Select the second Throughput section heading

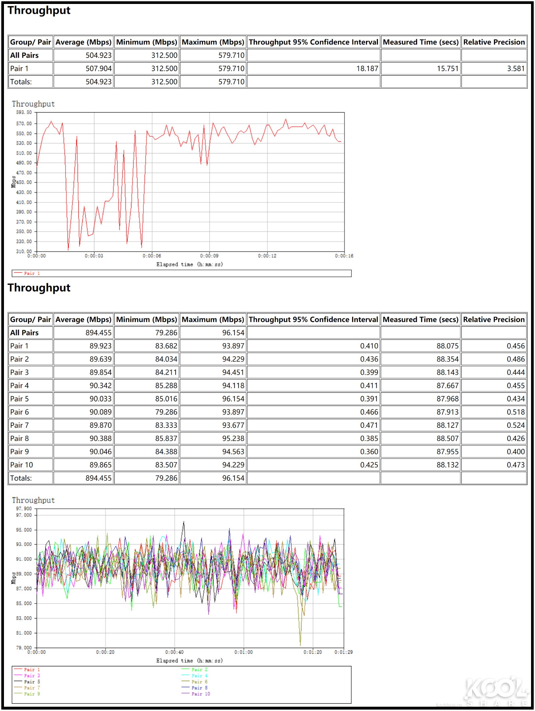point(39,288)
